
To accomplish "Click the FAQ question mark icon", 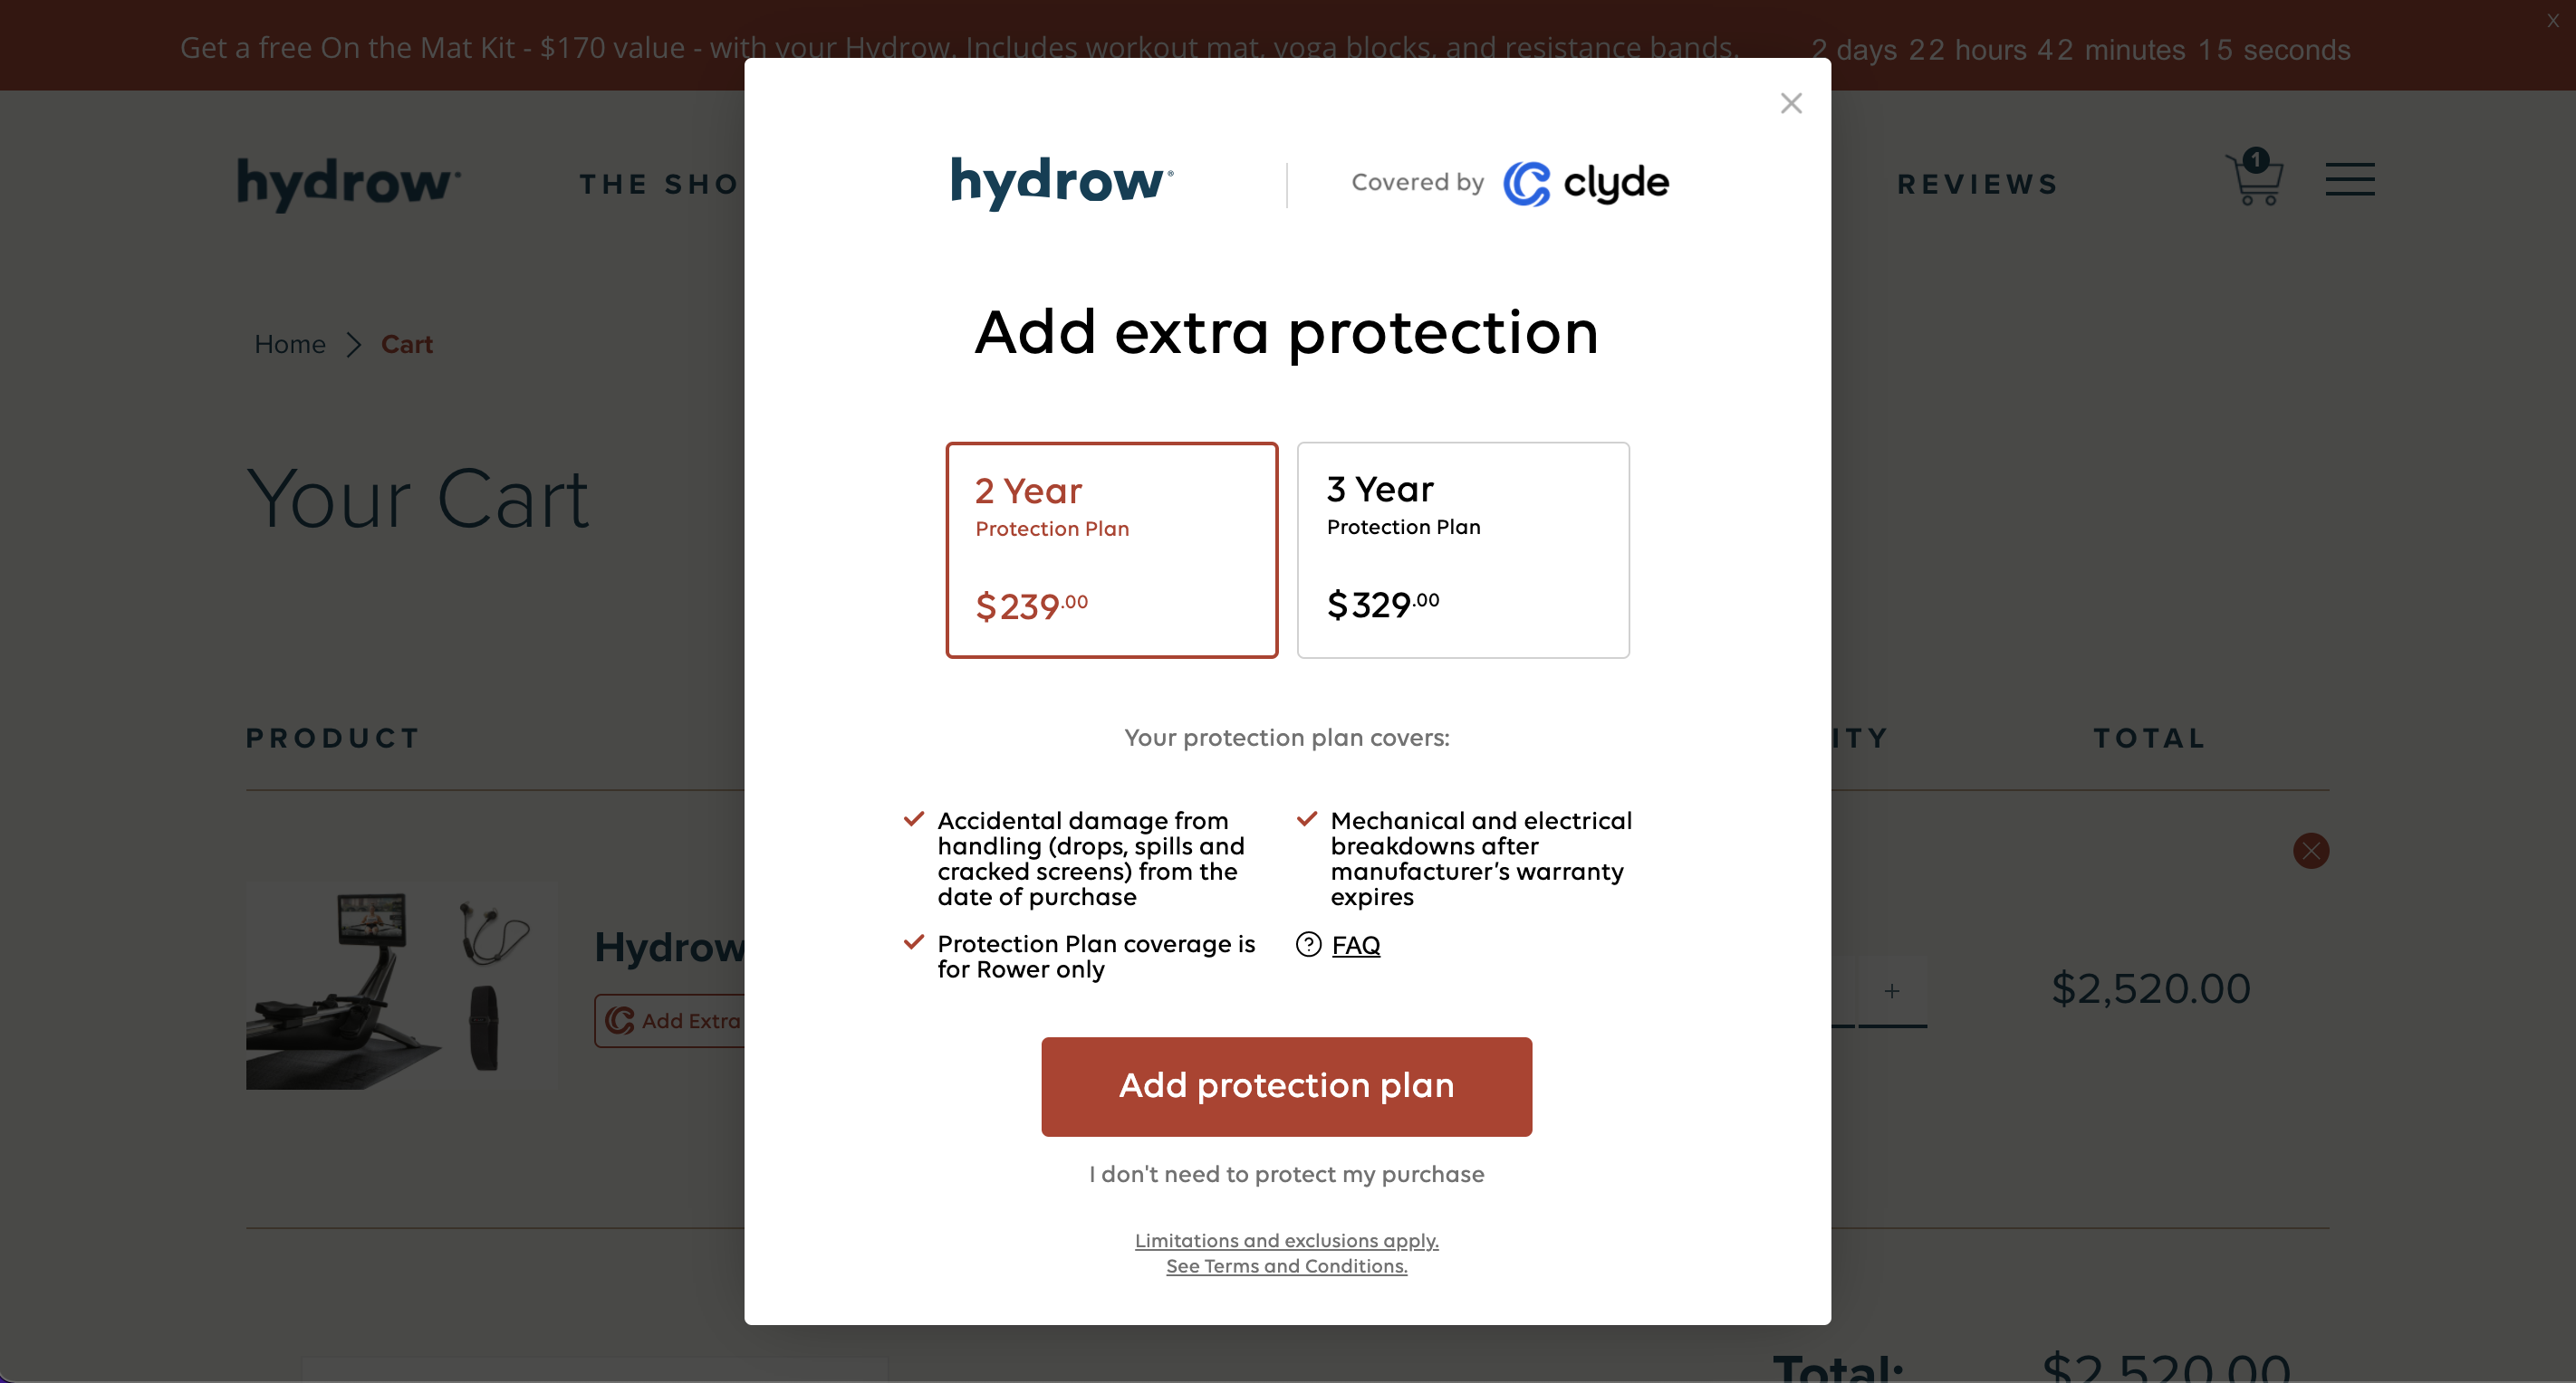I will [1308, 944].
